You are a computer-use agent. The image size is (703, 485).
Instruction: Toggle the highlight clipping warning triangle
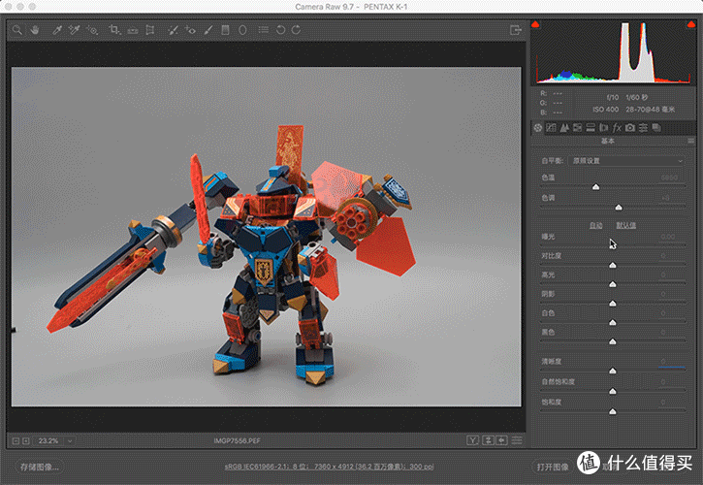[x=691, y=24]
